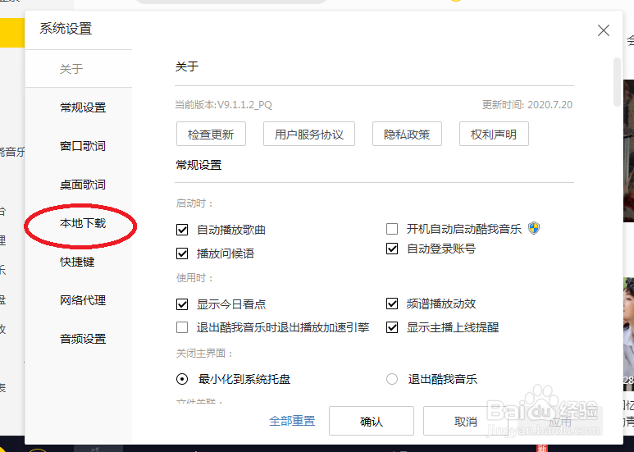Image resolution: width=634 pixels, height=452 pixels.
Task: Click the 全部重置 link
Action: [x=292, y=421]
